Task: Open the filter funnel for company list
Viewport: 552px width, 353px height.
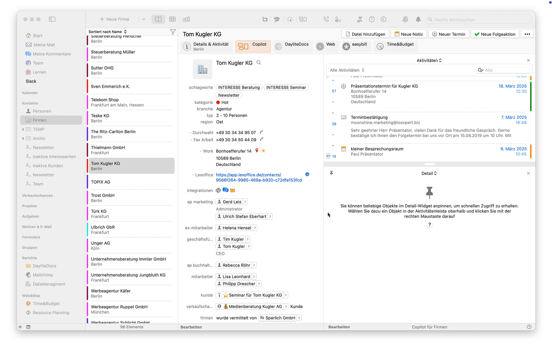Action: 173,32
